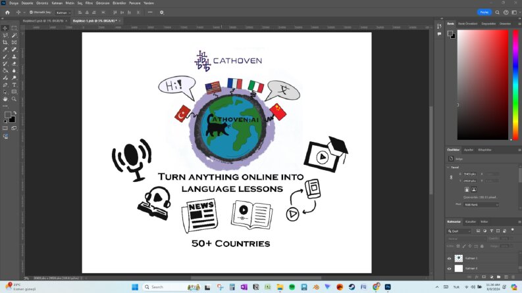Select the Rectangle shape tool

[14, 92]
